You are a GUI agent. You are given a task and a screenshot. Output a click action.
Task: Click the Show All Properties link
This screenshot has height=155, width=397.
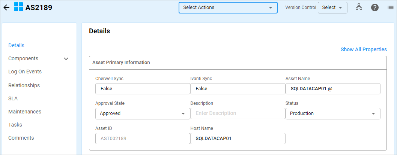click(x=363, y=49)
